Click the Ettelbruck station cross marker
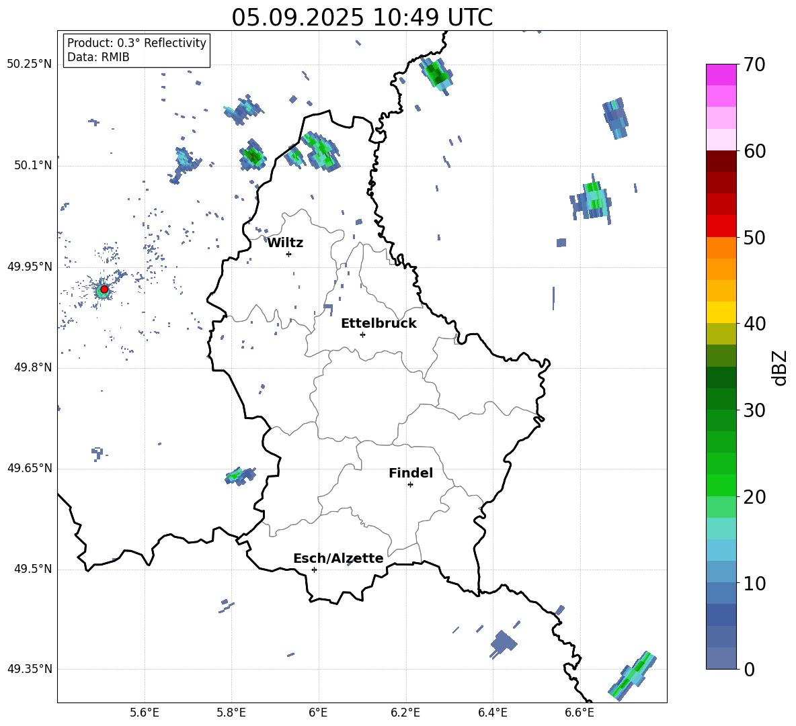This screenshot has height=726, width=796. coord(362,334)
